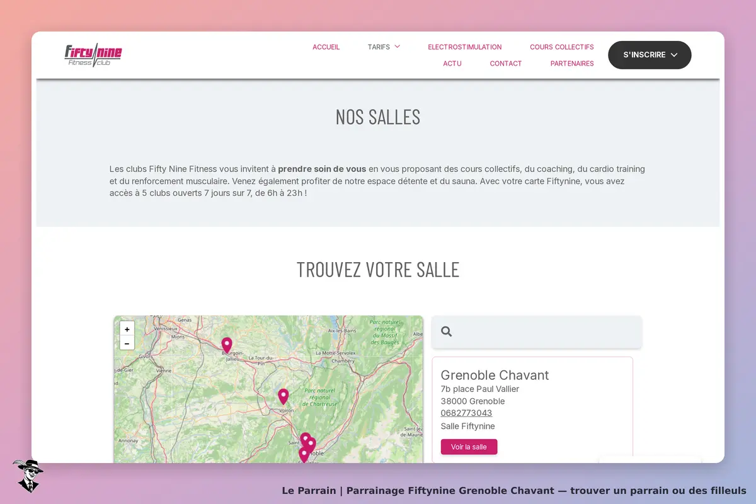Zoom in on the map
The width and height of the screenshot is (756, 504).
pyautogui.click(x=127, y=329)
